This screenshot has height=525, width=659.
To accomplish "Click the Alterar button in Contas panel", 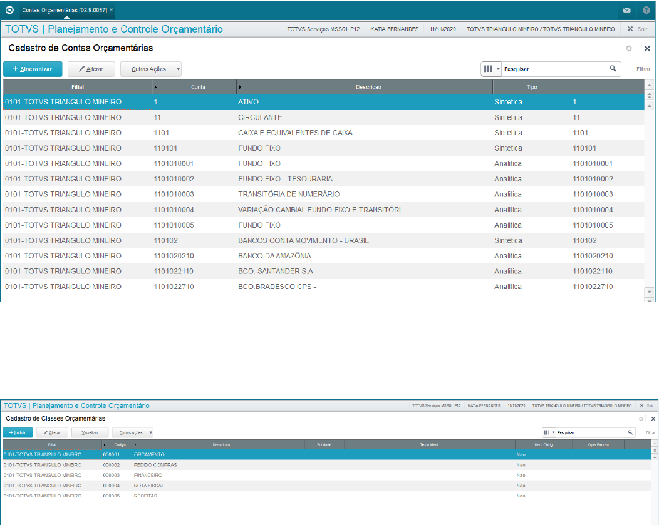I will [91, 69].
